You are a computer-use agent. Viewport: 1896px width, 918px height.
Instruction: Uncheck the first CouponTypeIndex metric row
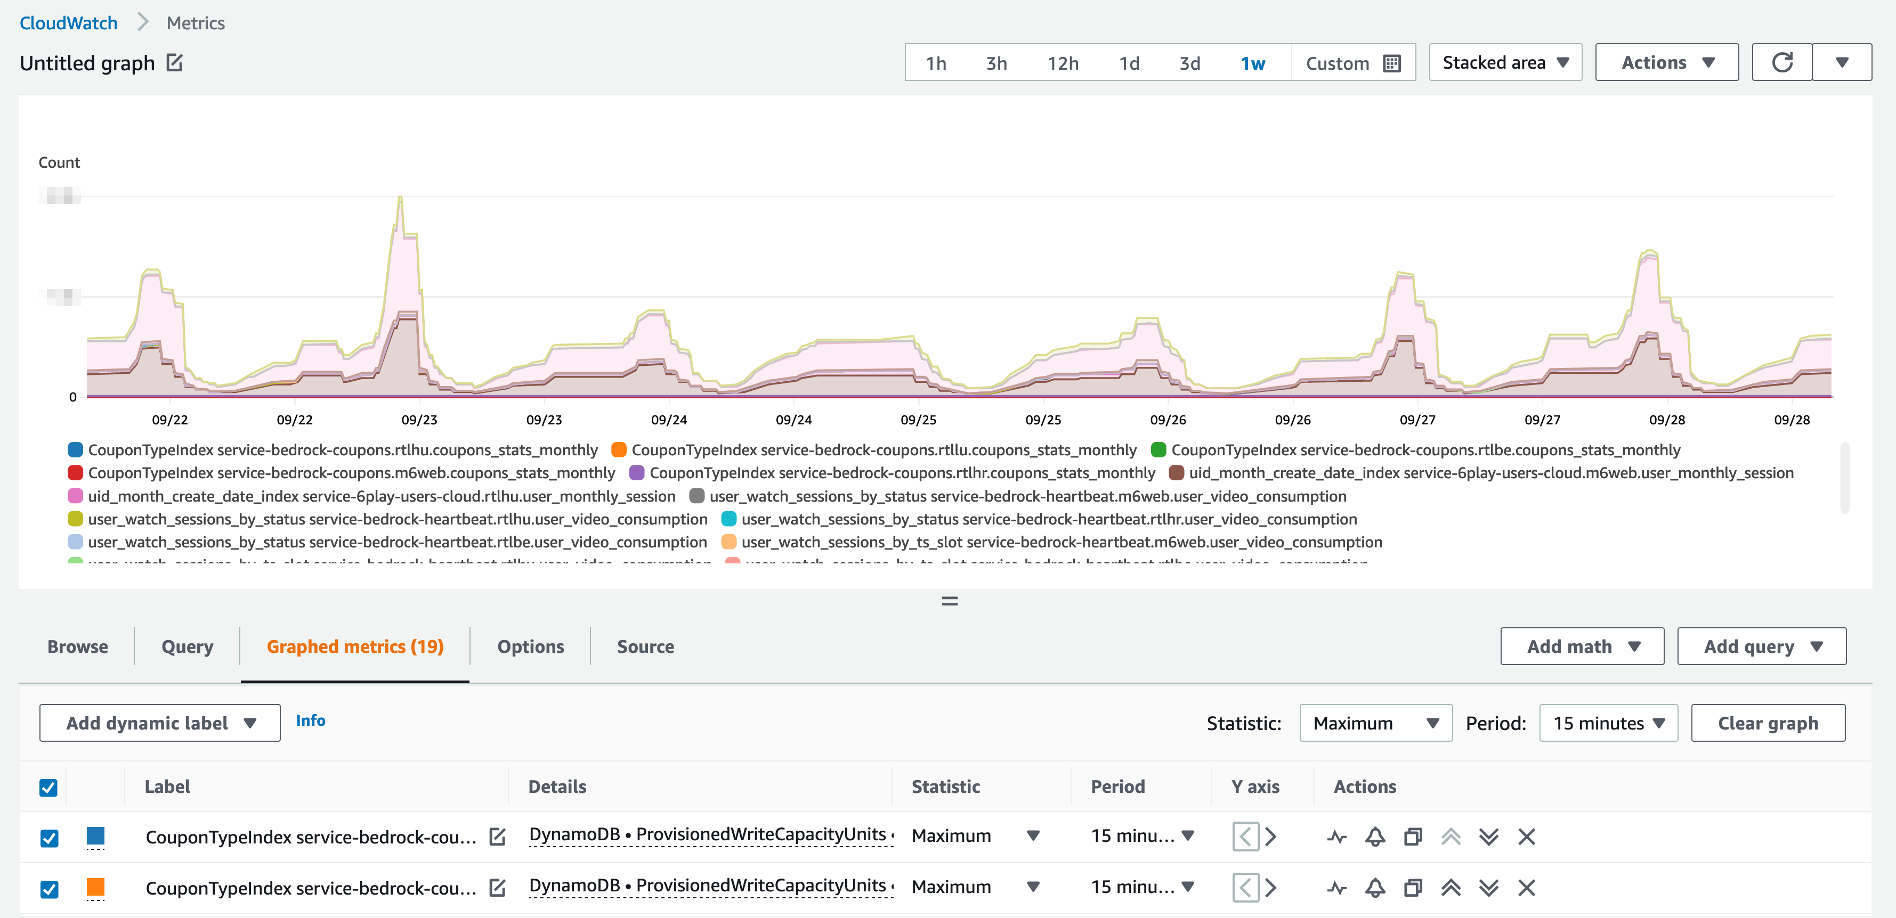pos(48,837)
